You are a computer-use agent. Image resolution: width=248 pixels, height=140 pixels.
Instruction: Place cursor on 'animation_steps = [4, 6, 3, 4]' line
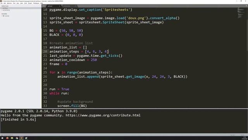[79, 51]
